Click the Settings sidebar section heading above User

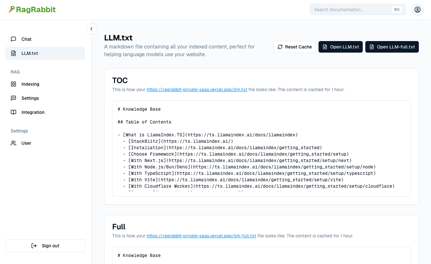19,131
